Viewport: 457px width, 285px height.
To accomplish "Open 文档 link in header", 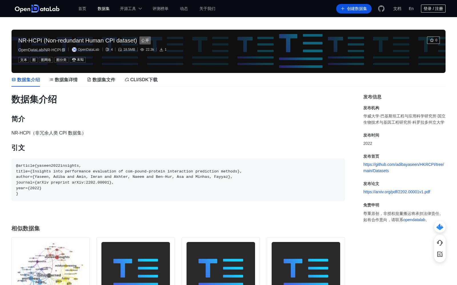I will pyautogui.click(x=397, y=9).
